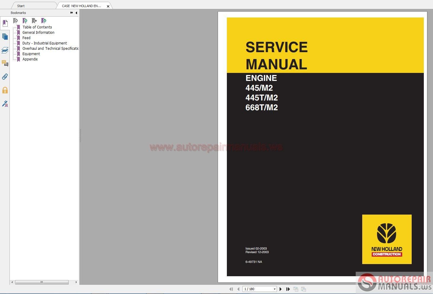The height and width of the screenshot is (294, 433).
Task: Delete the selected bookmark
Action: click(16, 20)
